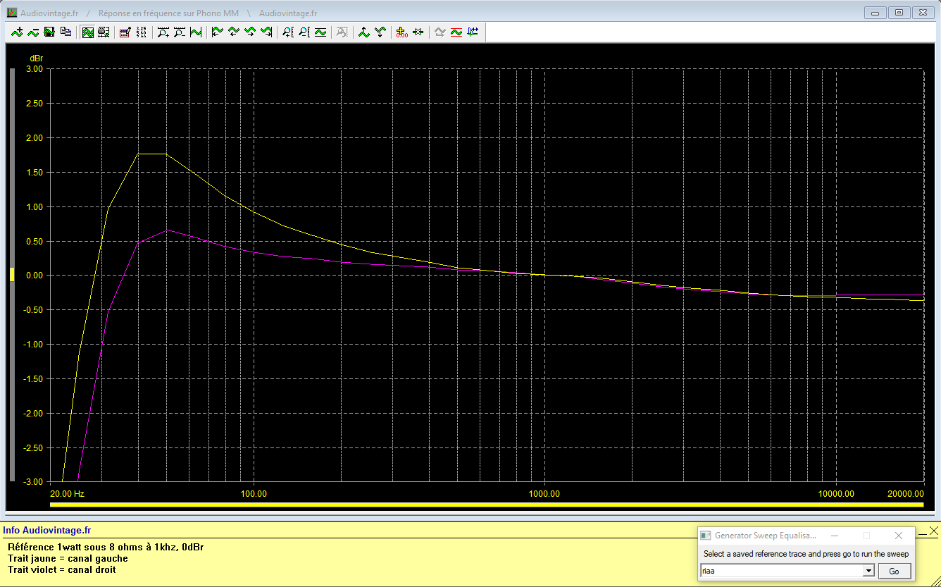Copy the graph with the copy icon
The height and width of the screenshot is (587, 941).
tap(66, 32)
